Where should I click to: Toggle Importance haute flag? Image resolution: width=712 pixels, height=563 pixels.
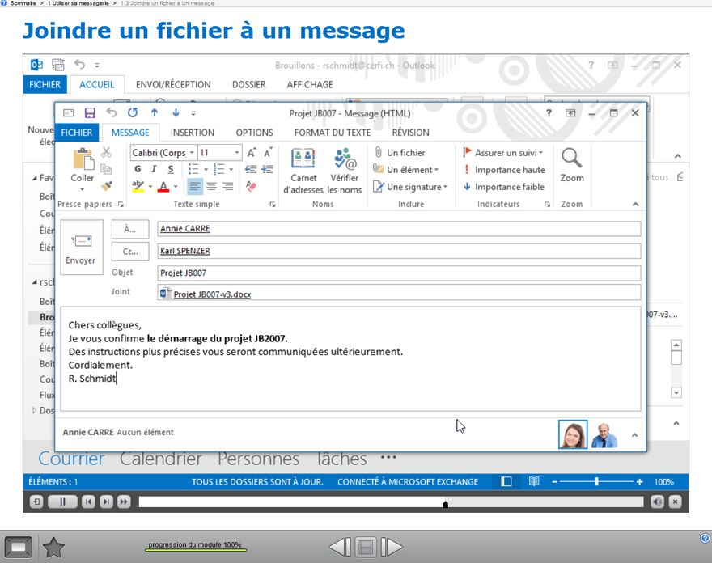pos(503,170)
